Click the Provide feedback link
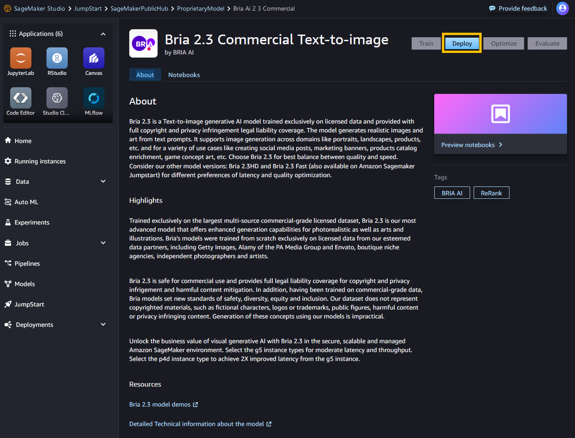 (x=518, y=9)
